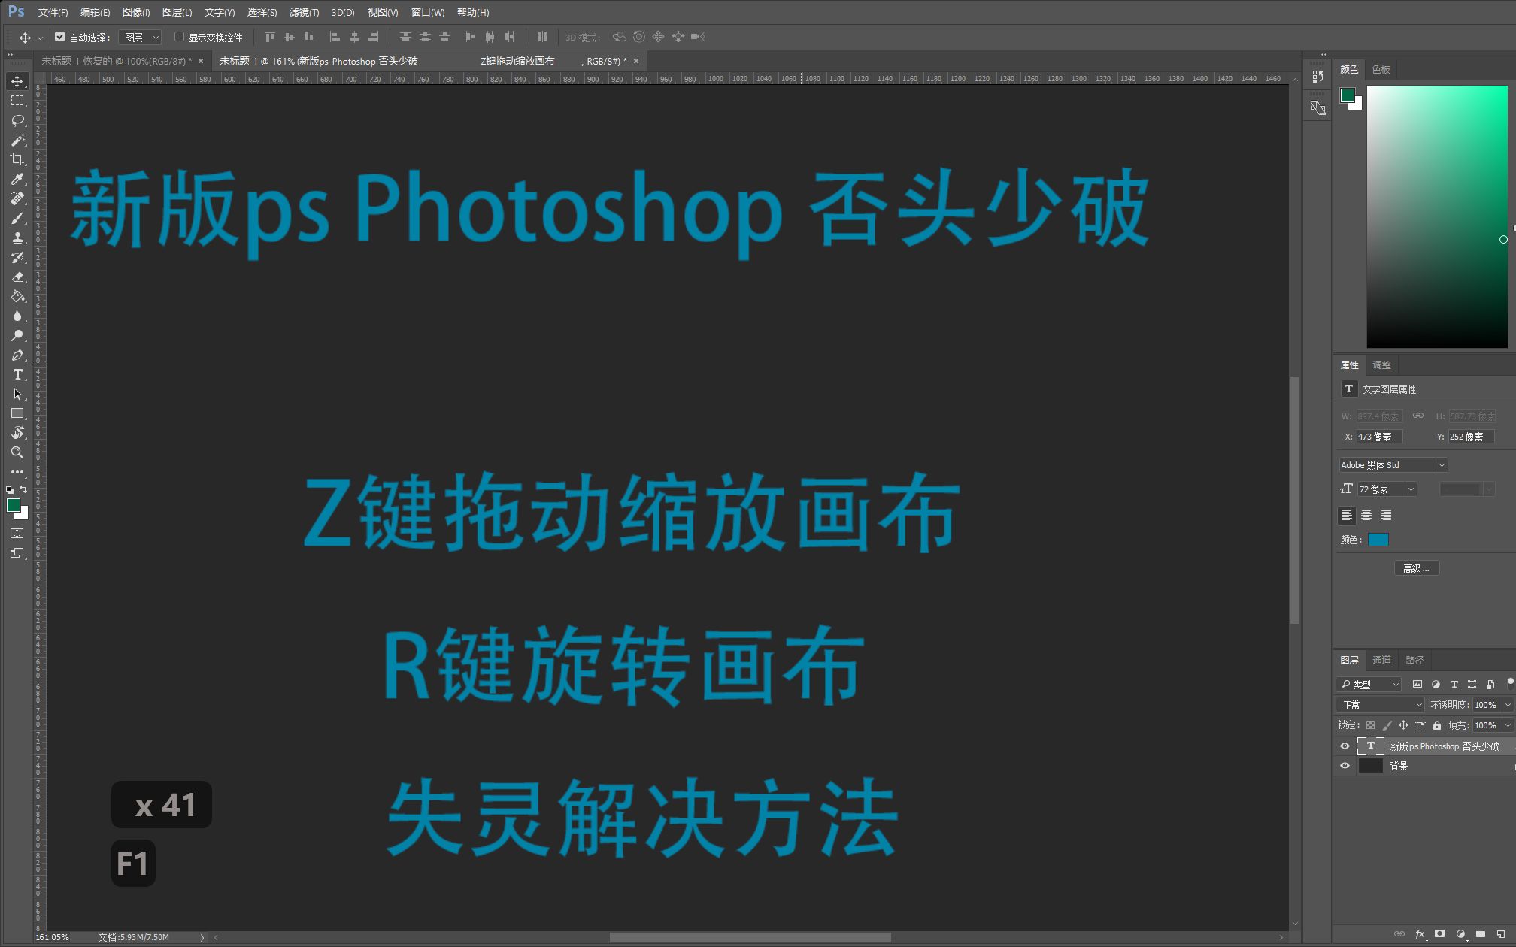The width and height of the screenshot is (1516, 947).
Task: Open the 正常 blend mode dropdown
Action: 1381,705
